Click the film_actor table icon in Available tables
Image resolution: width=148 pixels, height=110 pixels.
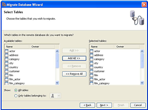point(7,79)
